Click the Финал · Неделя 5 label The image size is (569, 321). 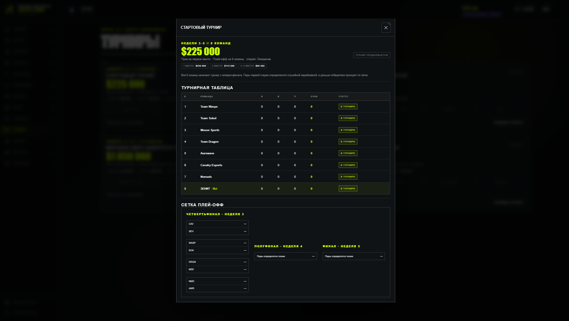pos(341,246)
